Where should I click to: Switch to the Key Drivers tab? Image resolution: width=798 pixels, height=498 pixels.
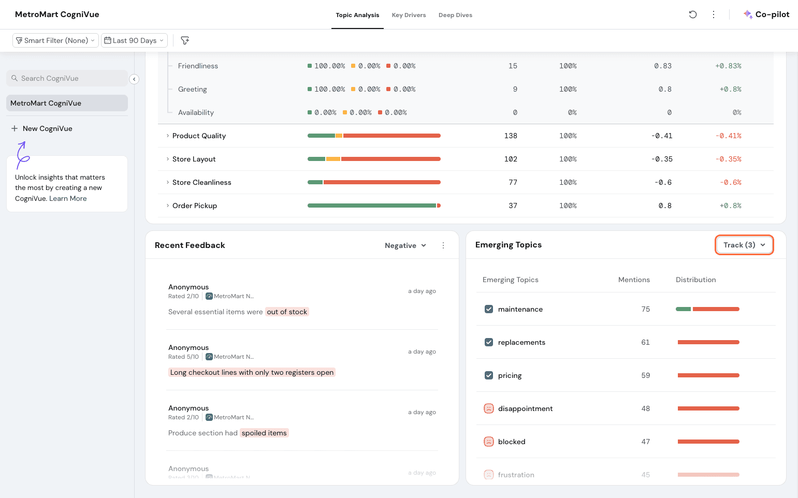409,15
